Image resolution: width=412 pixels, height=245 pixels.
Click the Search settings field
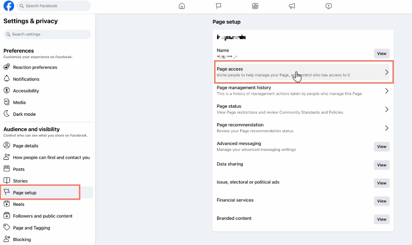(47, 35)
